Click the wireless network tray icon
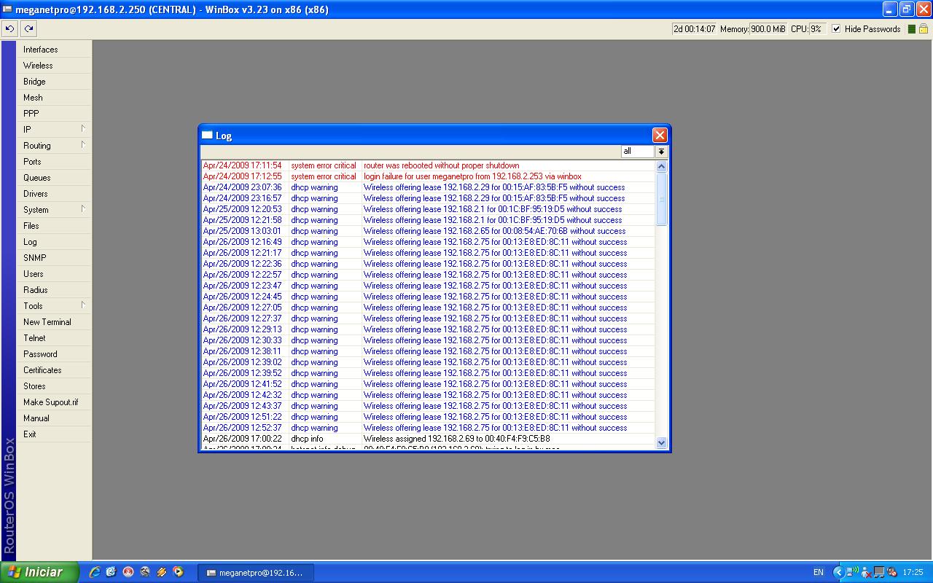This screenshot has height=583, width=933. click(854, 572)
